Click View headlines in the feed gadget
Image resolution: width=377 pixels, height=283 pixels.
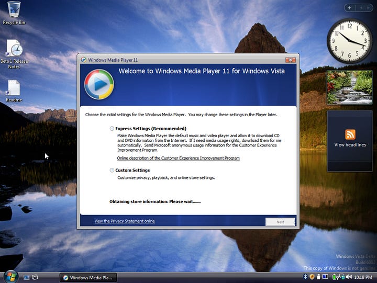pyautogui.click(x=350, y=145)
